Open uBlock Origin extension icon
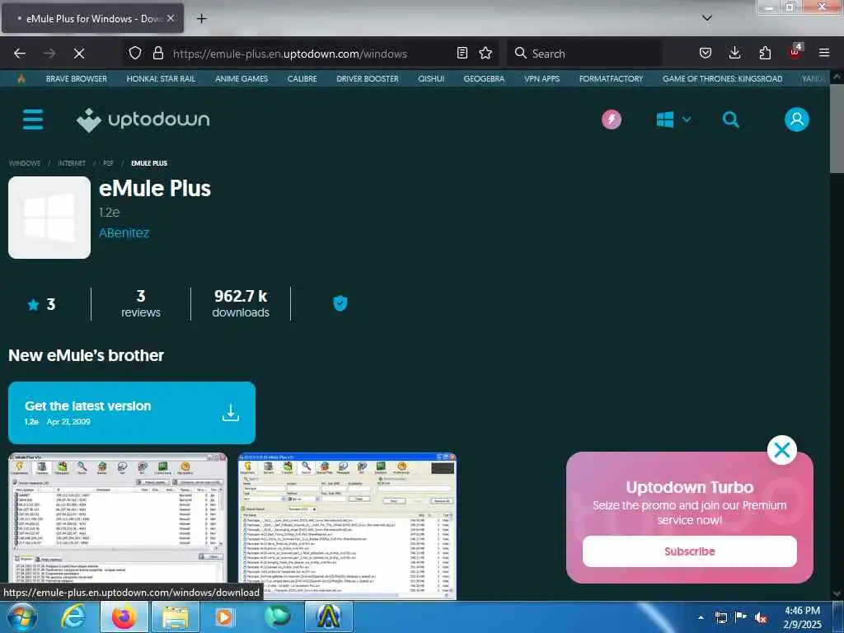844x633 pixels. [x=795, y=53]
